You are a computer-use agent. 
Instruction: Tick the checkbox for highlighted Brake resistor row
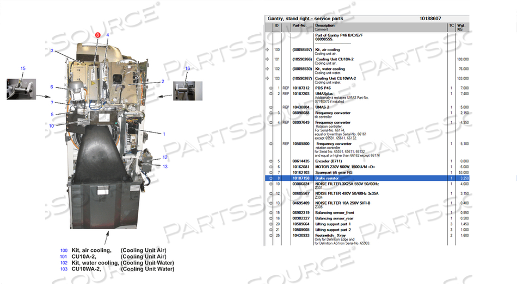point(271,178)
